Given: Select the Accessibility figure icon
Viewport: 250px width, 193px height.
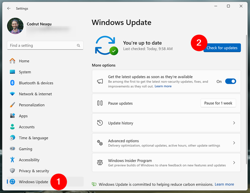Looking at the screenshot, I should click(12, 159).
